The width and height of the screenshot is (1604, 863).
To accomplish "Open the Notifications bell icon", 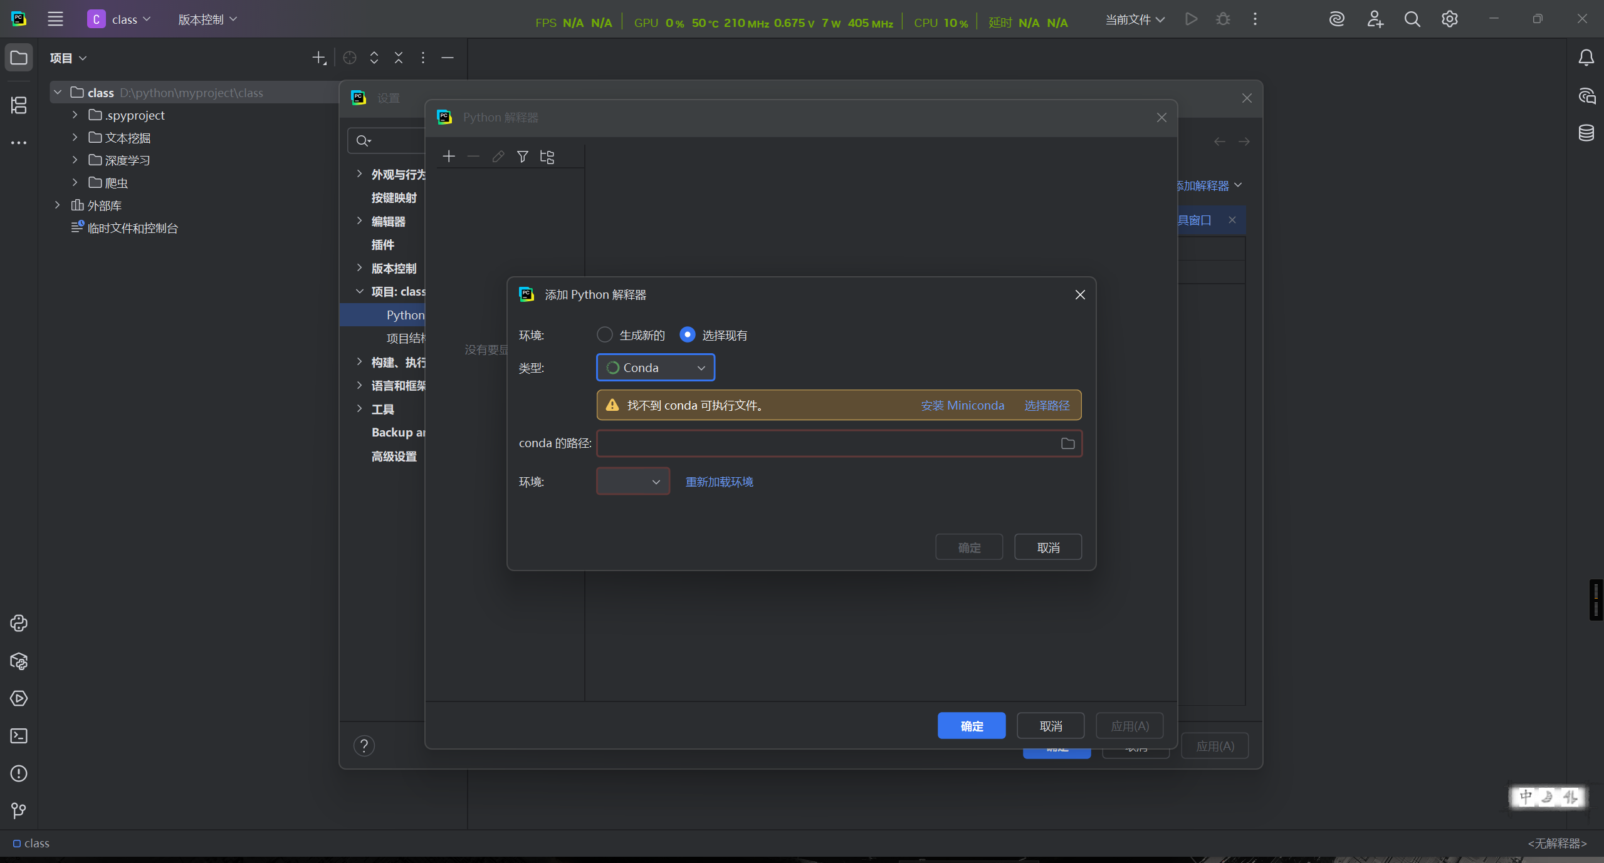I will tap(1586, 58).
